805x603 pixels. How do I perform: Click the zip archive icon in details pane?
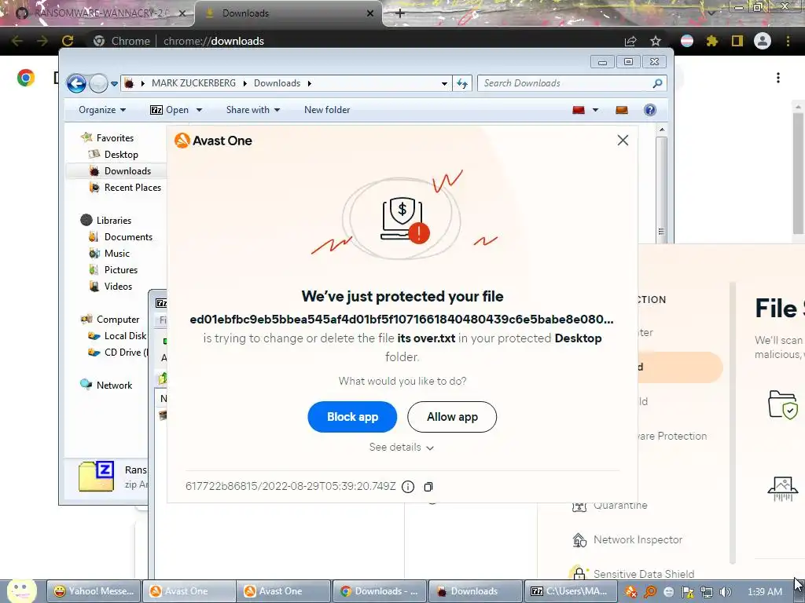(96, 477)
